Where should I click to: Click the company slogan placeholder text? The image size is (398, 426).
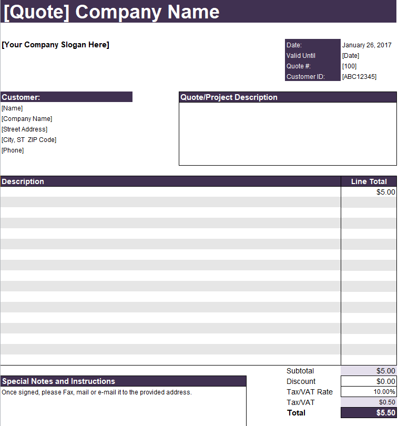pos(55,45)
